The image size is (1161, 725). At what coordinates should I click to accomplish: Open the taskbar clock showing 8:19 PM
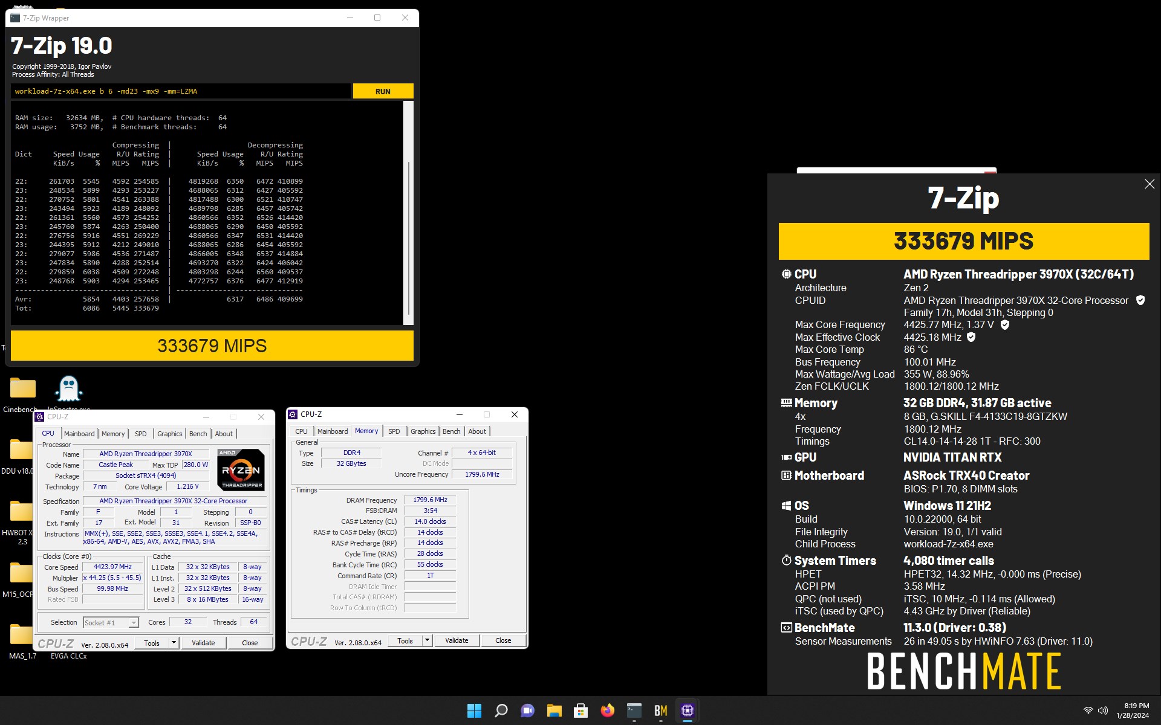coord(1133,710)
